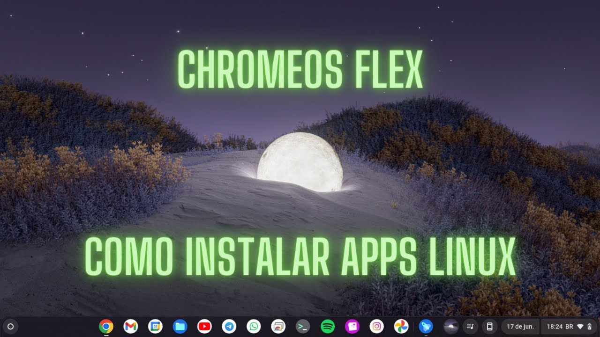This screenshot has height=337, width=600.
Task: Open the blue rocket app icon
Action: [426, 326]
